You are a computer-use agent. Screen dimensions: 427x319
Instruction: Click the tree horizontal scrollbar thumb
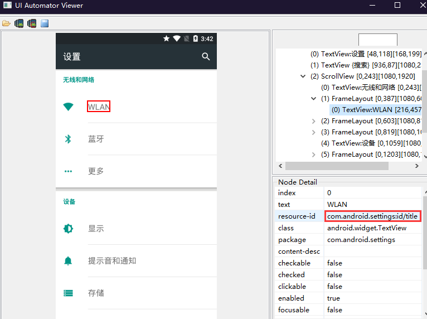tap(337, 166)
